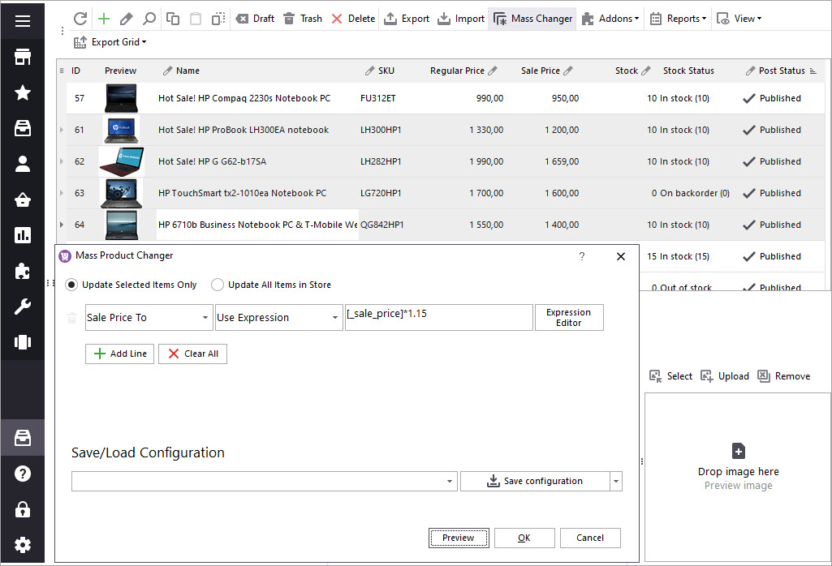The image size is (832, 566).
Task: Click the wrench tools sidebar icon
Action: pyautogui.click(x=23, y=307)
